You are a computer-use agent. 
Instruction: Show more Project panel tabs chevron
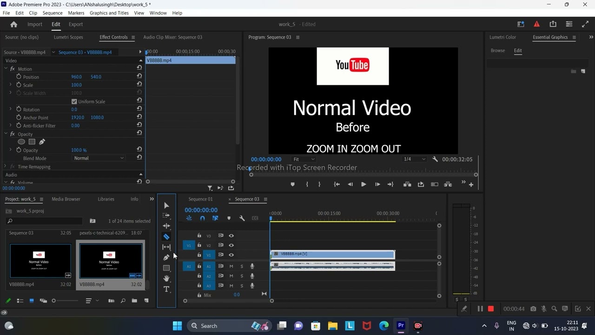(x=152, y=199)
